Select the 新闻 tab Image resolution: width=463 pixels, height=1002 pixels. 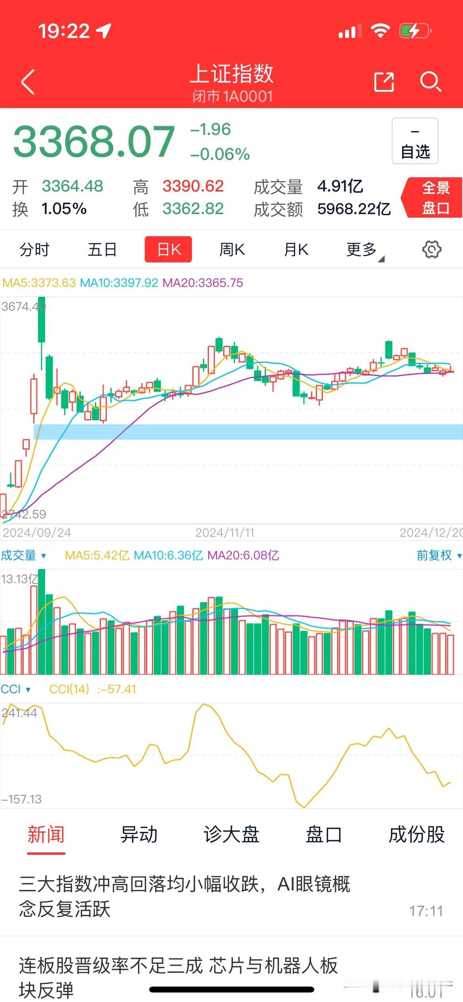46,834
